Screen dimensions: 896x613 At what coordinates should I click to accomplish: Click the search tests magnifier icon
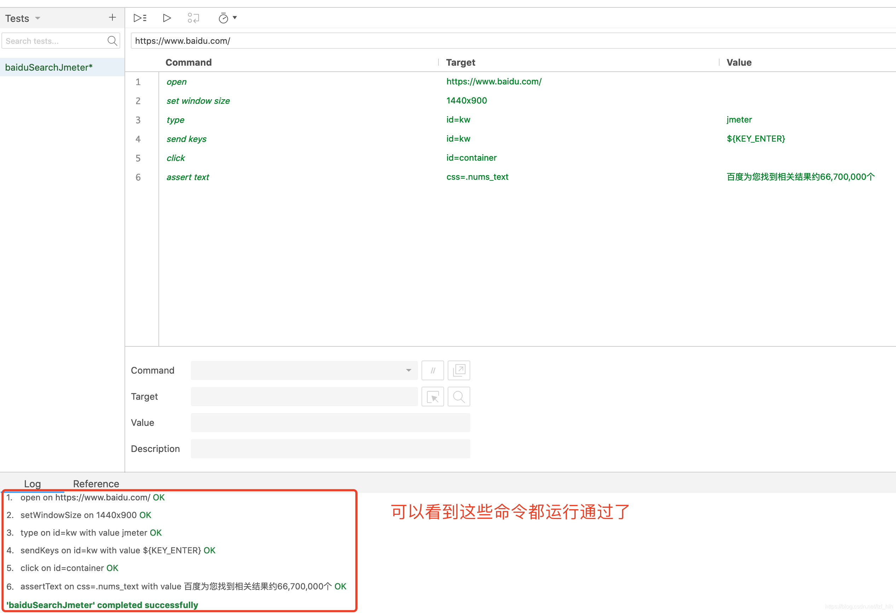pos(112,41)
